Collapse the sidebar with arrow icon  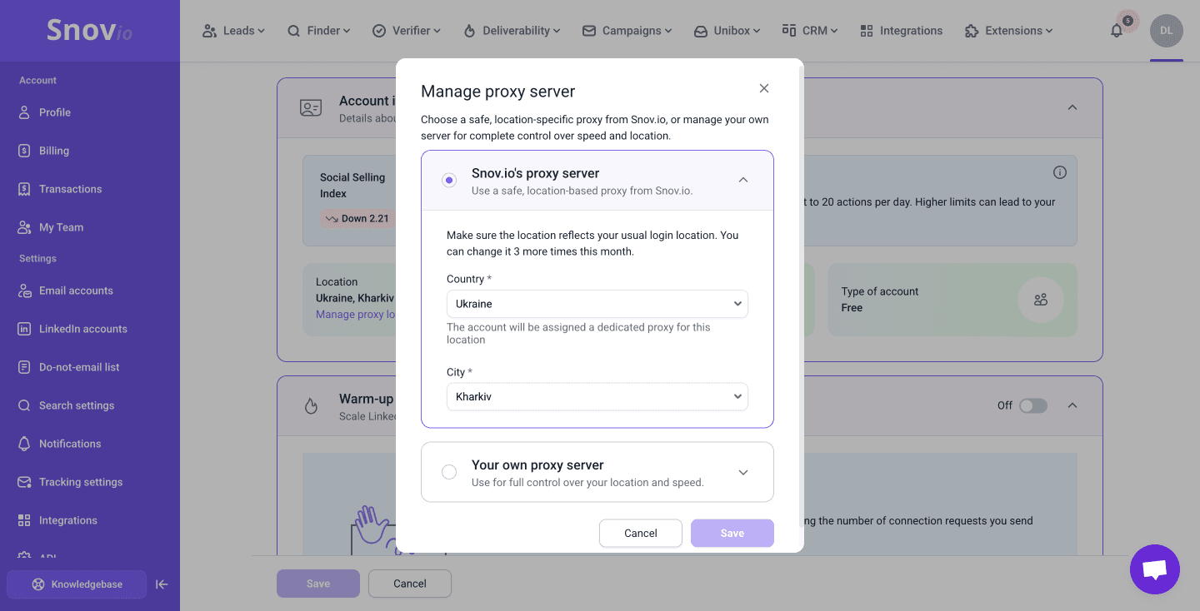tap(162, 584)
